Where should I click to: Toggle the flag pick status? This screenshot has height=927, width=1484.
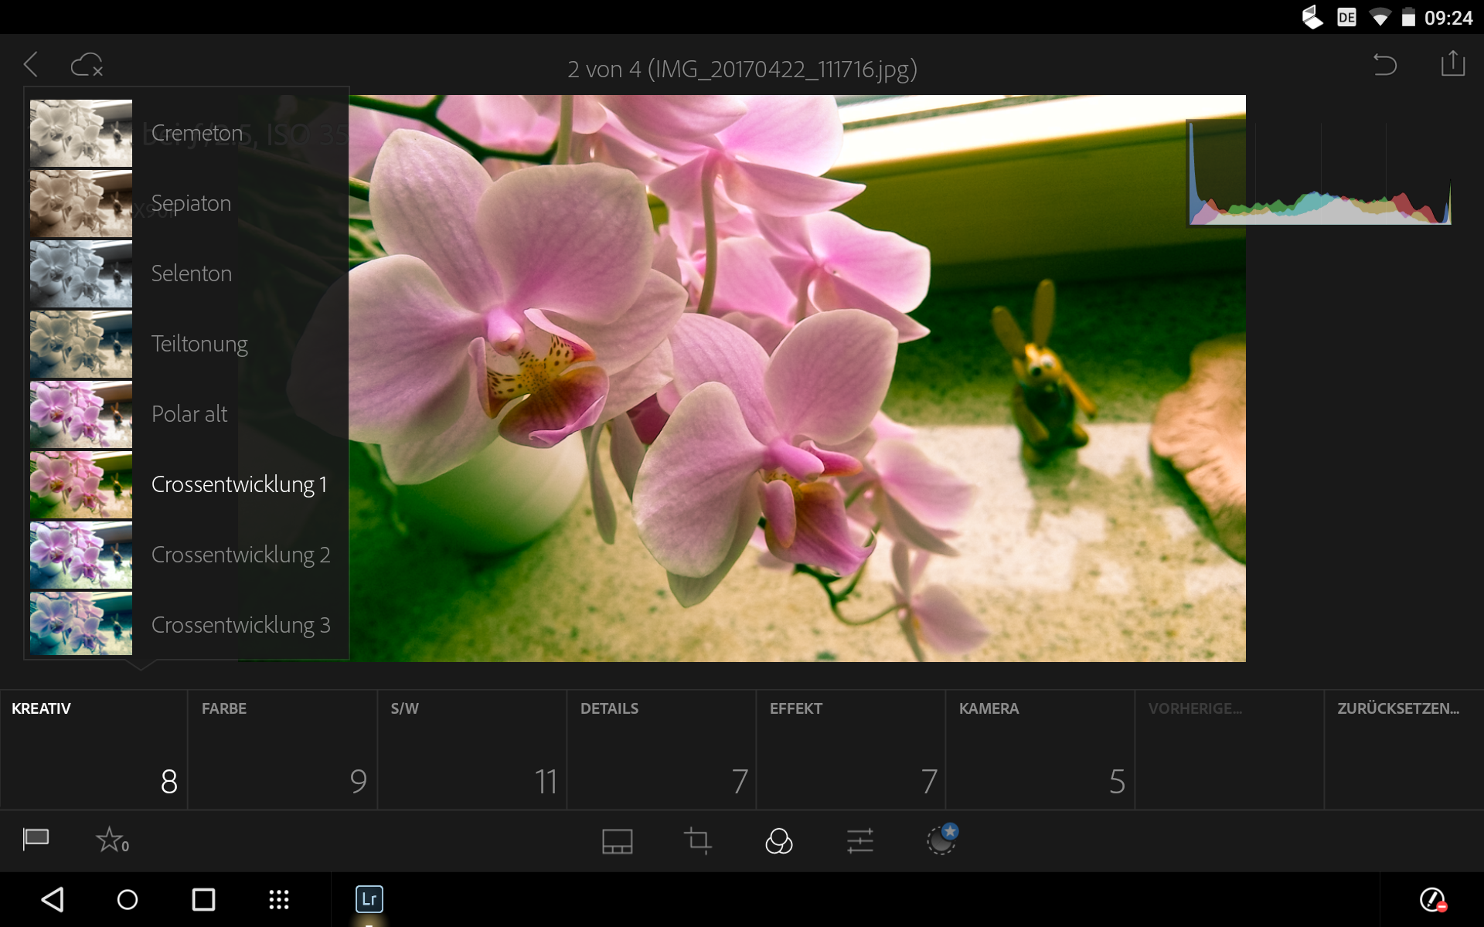coord(36,839)
